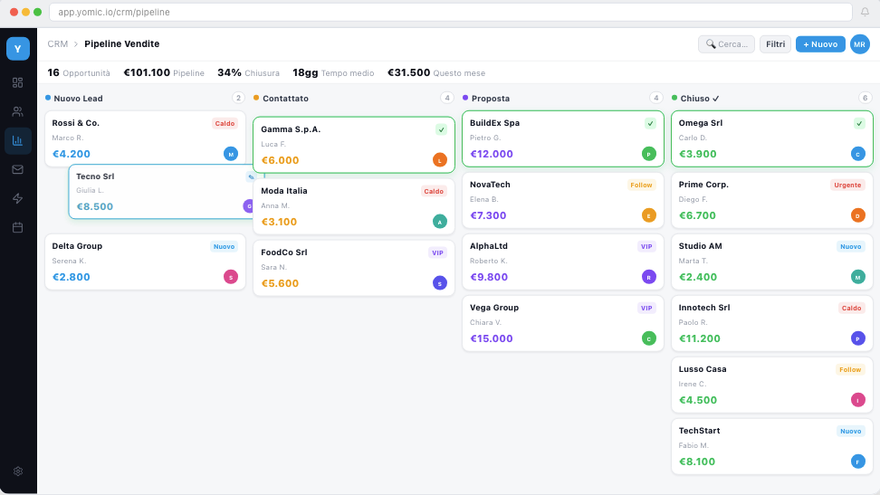The image size is (880, 495).
Task: Click the Follow tag on Lusso Casa
Action: tap(850, 369)
